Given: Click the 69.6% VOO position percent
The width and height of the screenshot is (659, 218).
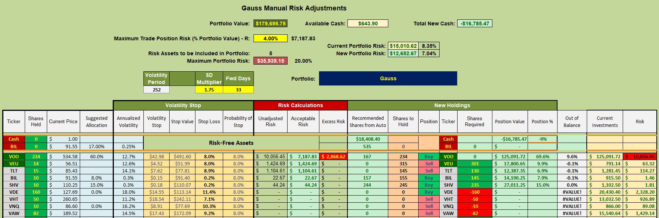Looking at the screenshot, I should coord(543,156).
